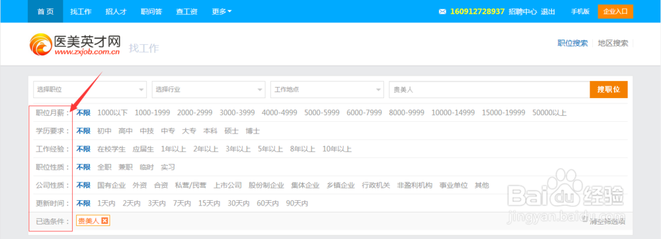
Task: Filter education by 大专
Action: tap(189, 130)
